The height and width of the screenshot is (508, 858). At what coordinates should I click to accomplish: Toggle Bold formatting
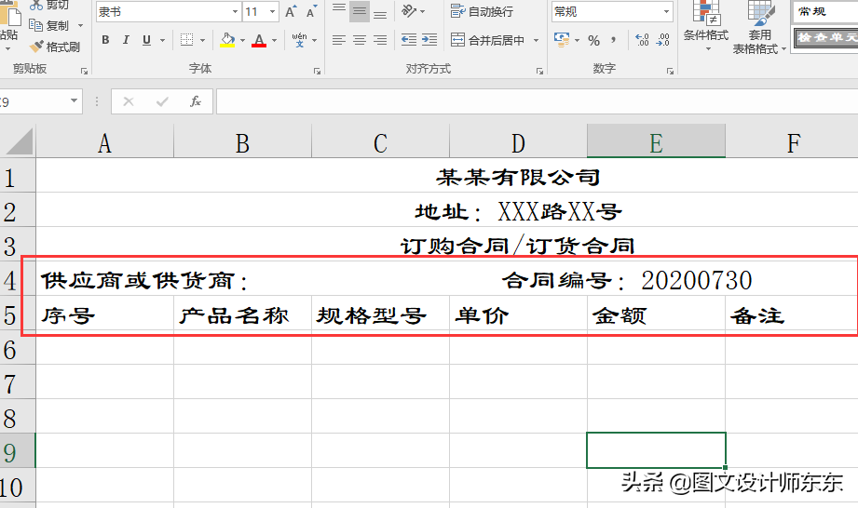[105, 40]
